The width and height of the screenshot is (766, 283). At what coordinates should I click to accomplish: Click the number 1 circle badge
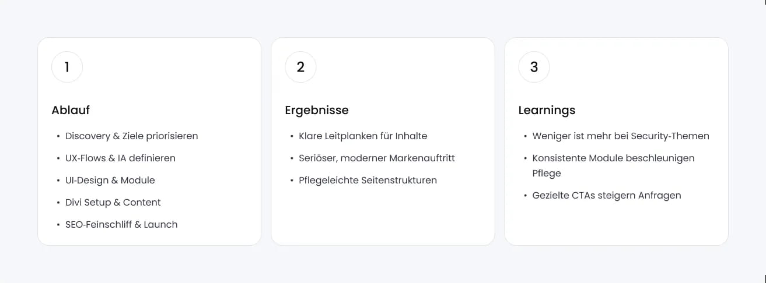[67, 67]
